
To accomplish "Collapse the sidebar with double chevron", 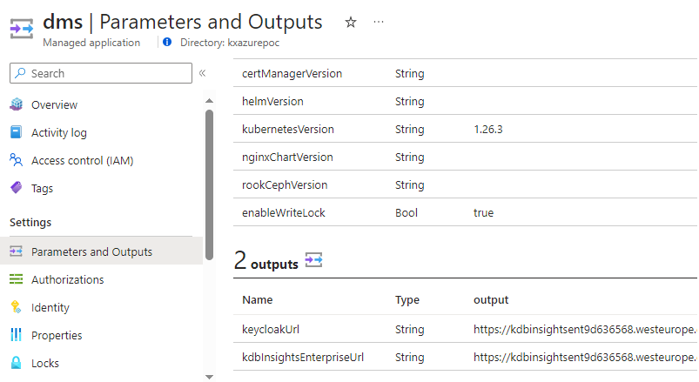I will (x=203, y=73).
